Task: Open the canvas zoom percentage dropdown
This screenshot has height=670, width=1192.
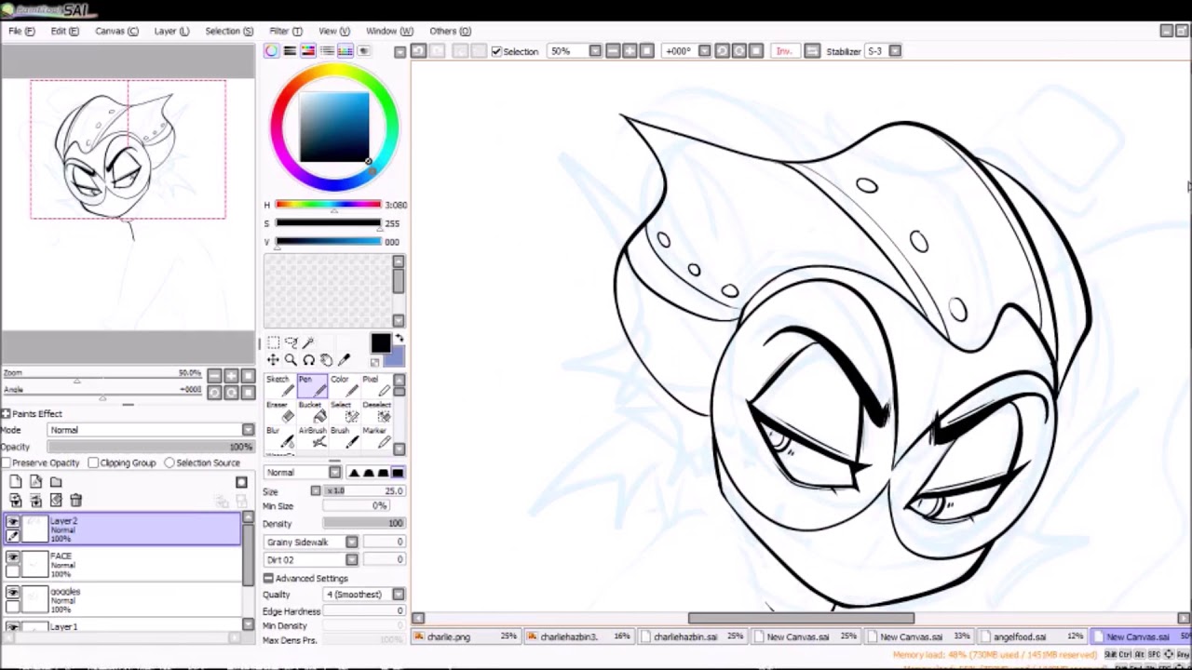Action: click(595, 51)
